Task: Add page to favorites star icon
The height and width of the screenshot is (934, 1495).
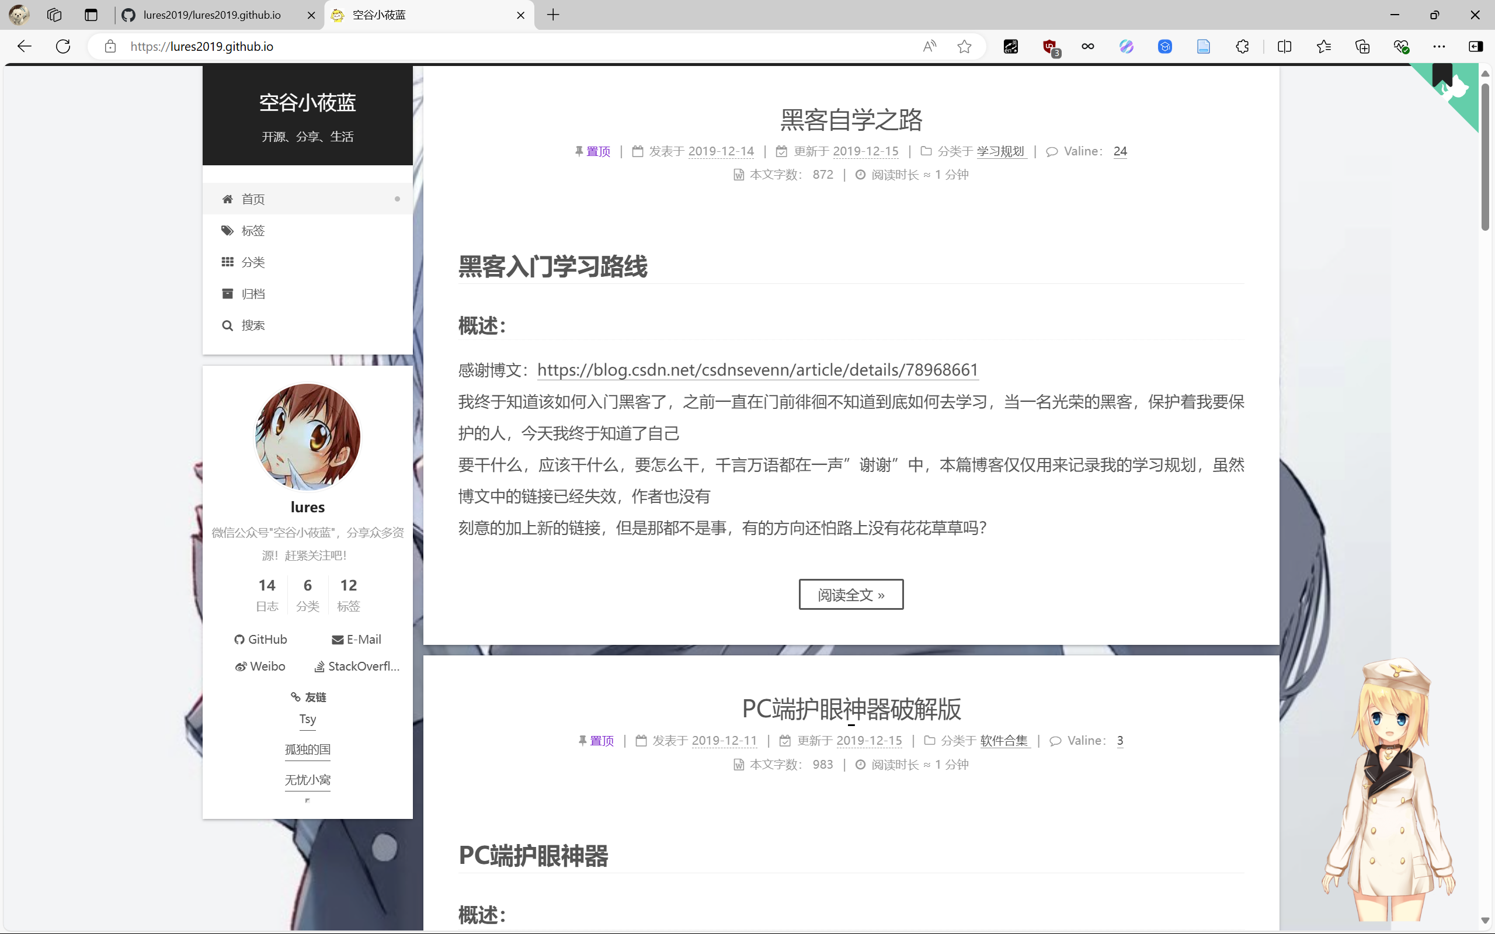Action: pos(964,46)
